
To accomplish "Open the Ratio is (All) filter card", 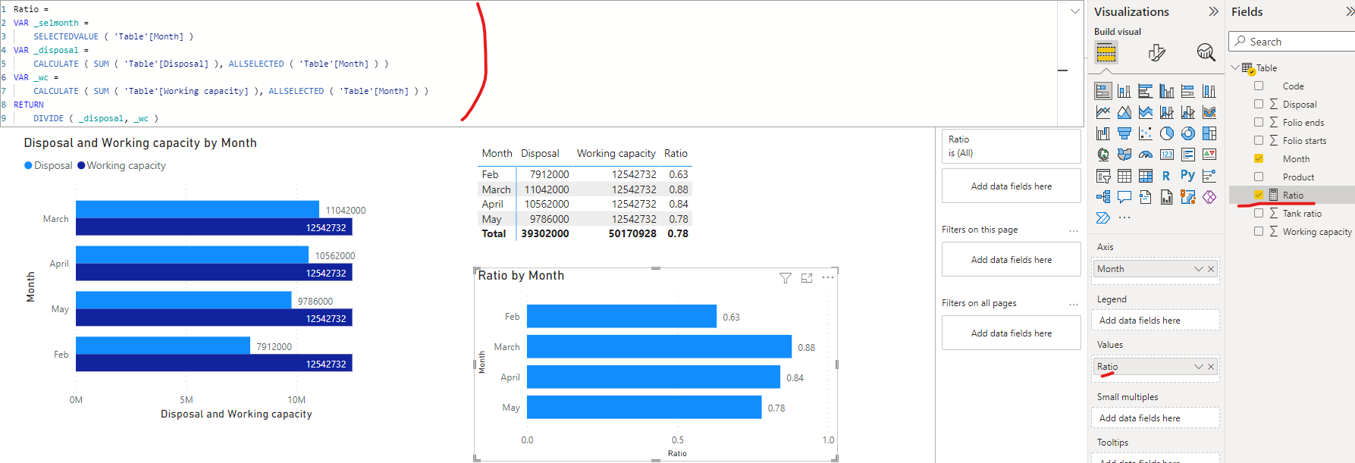I will 1012,146.
